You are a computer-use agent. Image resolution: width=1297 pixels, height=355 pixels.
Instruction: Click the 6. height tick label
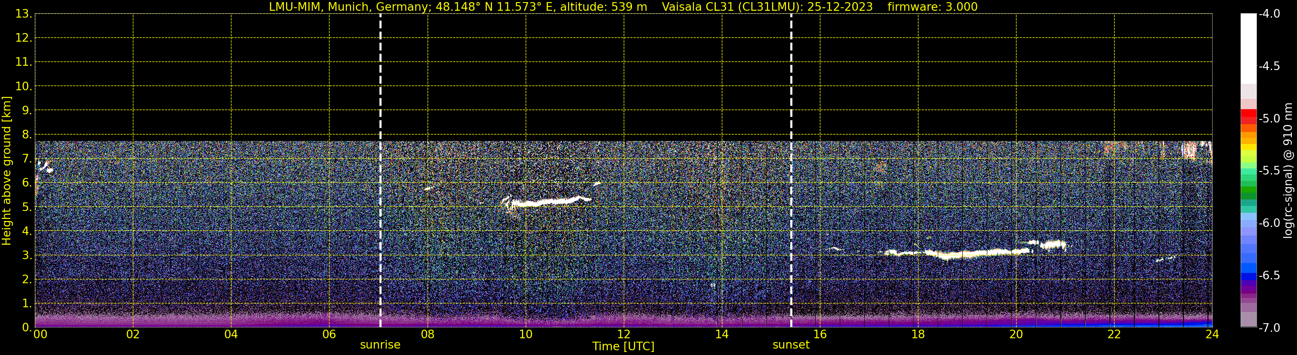(27, 183)
